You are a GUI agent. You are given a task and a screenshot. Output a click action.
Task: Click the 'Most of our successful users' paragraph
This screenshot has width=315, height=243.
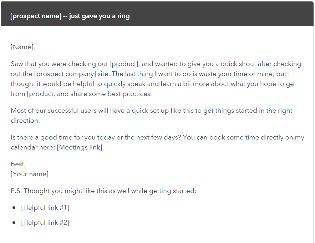152,116
